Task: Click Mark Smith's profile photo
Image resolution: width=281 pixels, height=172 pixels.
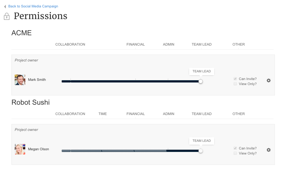Action: click(x=20, y=80)
